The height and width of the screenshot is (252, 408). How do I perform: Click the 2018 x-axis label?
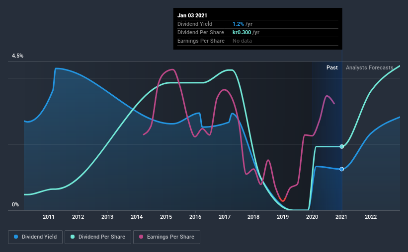(253, 217)
